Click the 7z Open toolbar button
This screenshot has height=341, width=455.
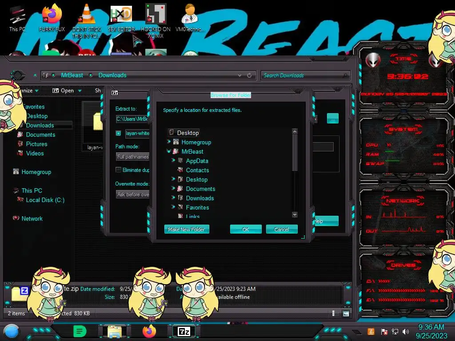coord(63,91)
